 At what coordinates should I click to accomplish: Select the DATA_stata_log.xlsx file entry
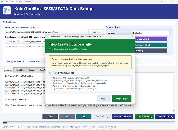(x=75, y=89)
